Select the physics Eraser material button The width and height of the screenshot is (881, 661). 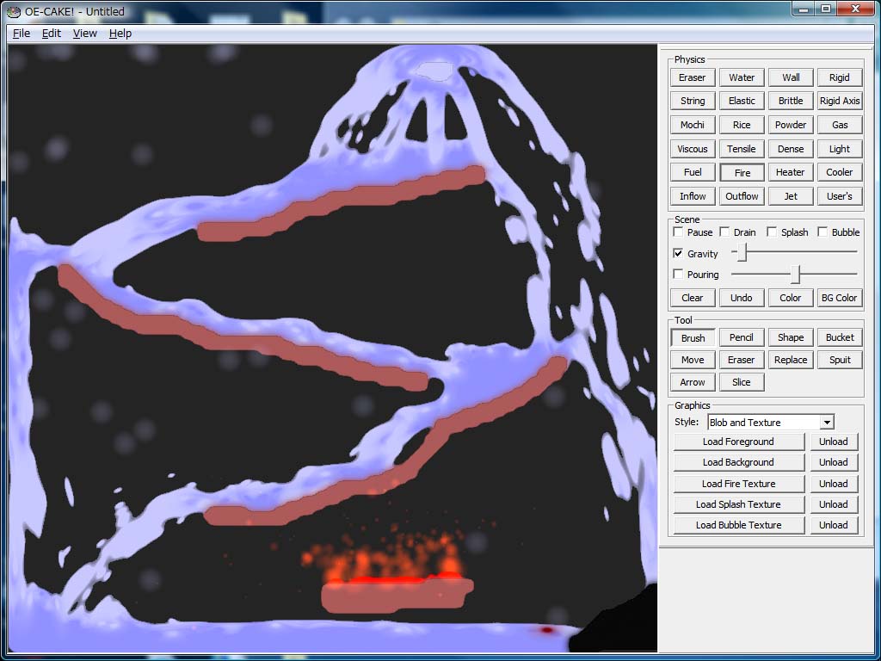tap(693, 77)
